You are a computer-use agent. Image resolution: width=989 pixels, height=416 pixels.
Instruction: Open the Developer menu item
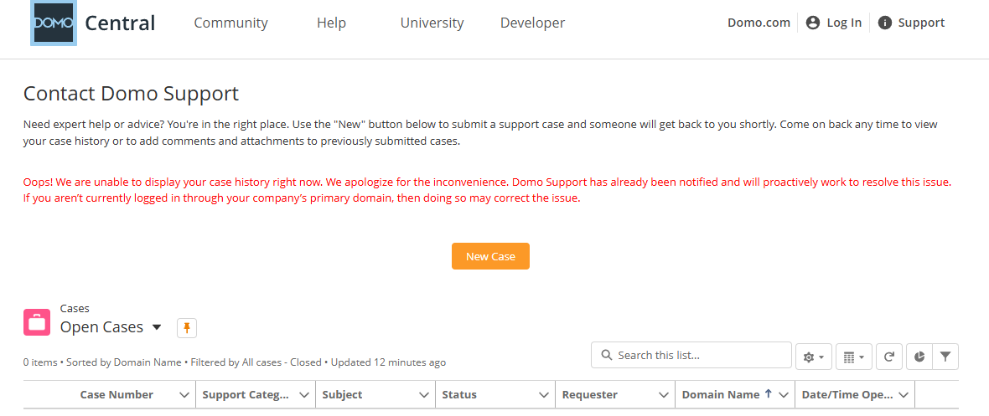pos(532,23)
